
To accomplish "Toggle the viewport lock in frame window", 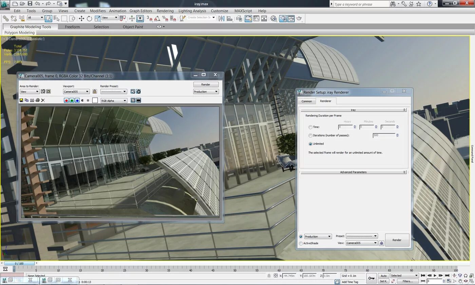I will click(x=94, y=91).
